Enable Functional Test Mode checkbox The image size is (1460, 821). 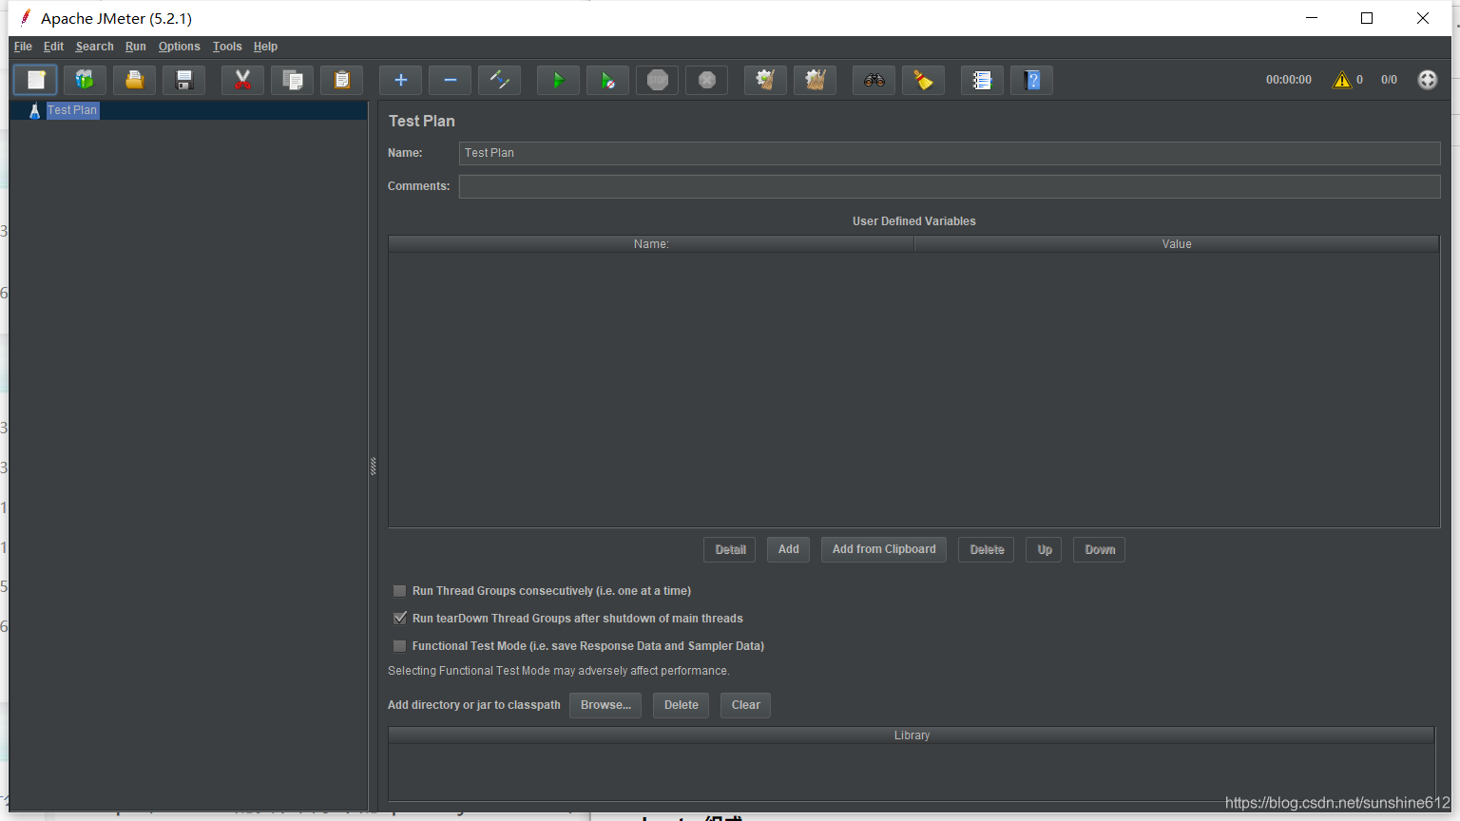(x=400, y=646)
